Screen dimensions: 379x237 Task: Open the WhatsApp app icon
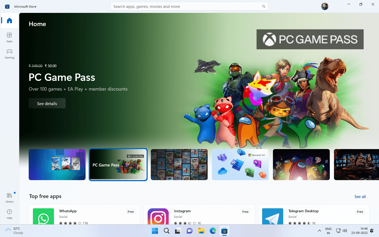pos(43,216)
